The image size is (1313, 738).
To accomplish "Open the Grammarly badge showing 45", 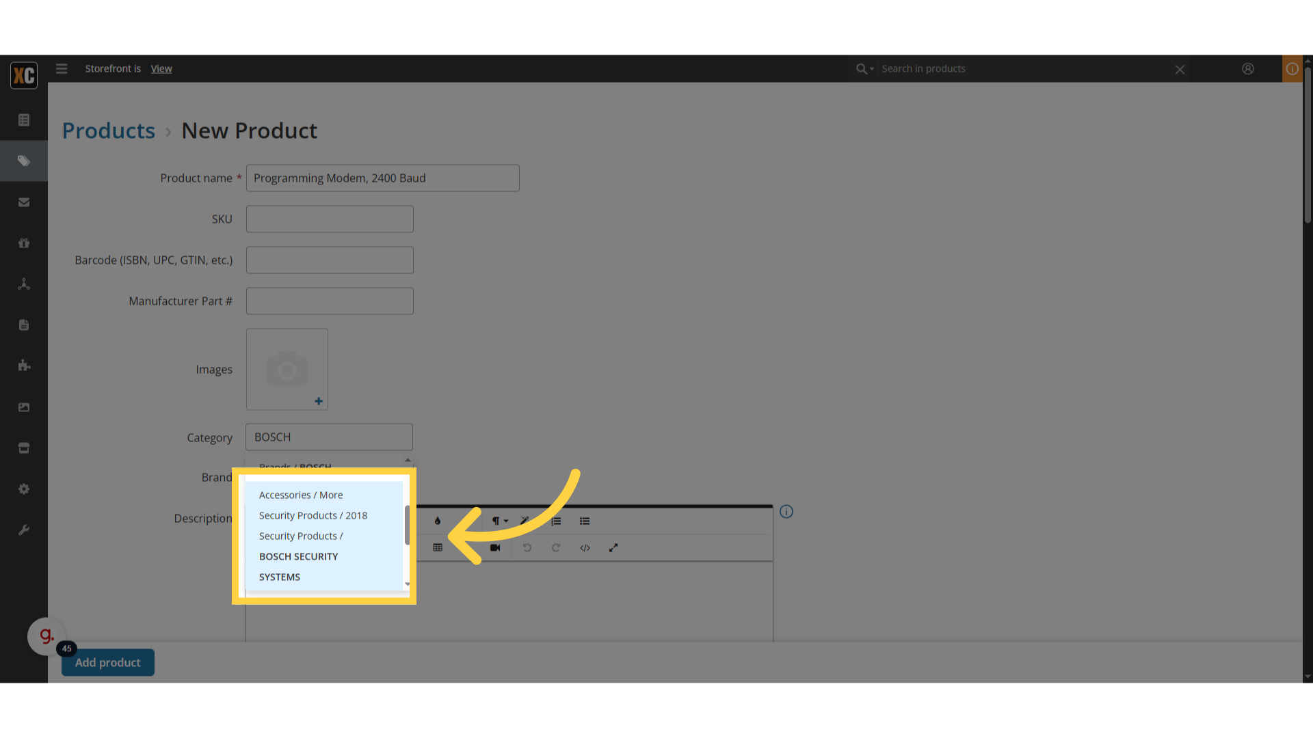I will 47,637.
